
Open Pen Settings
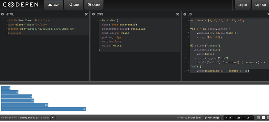tap(212, 118)
